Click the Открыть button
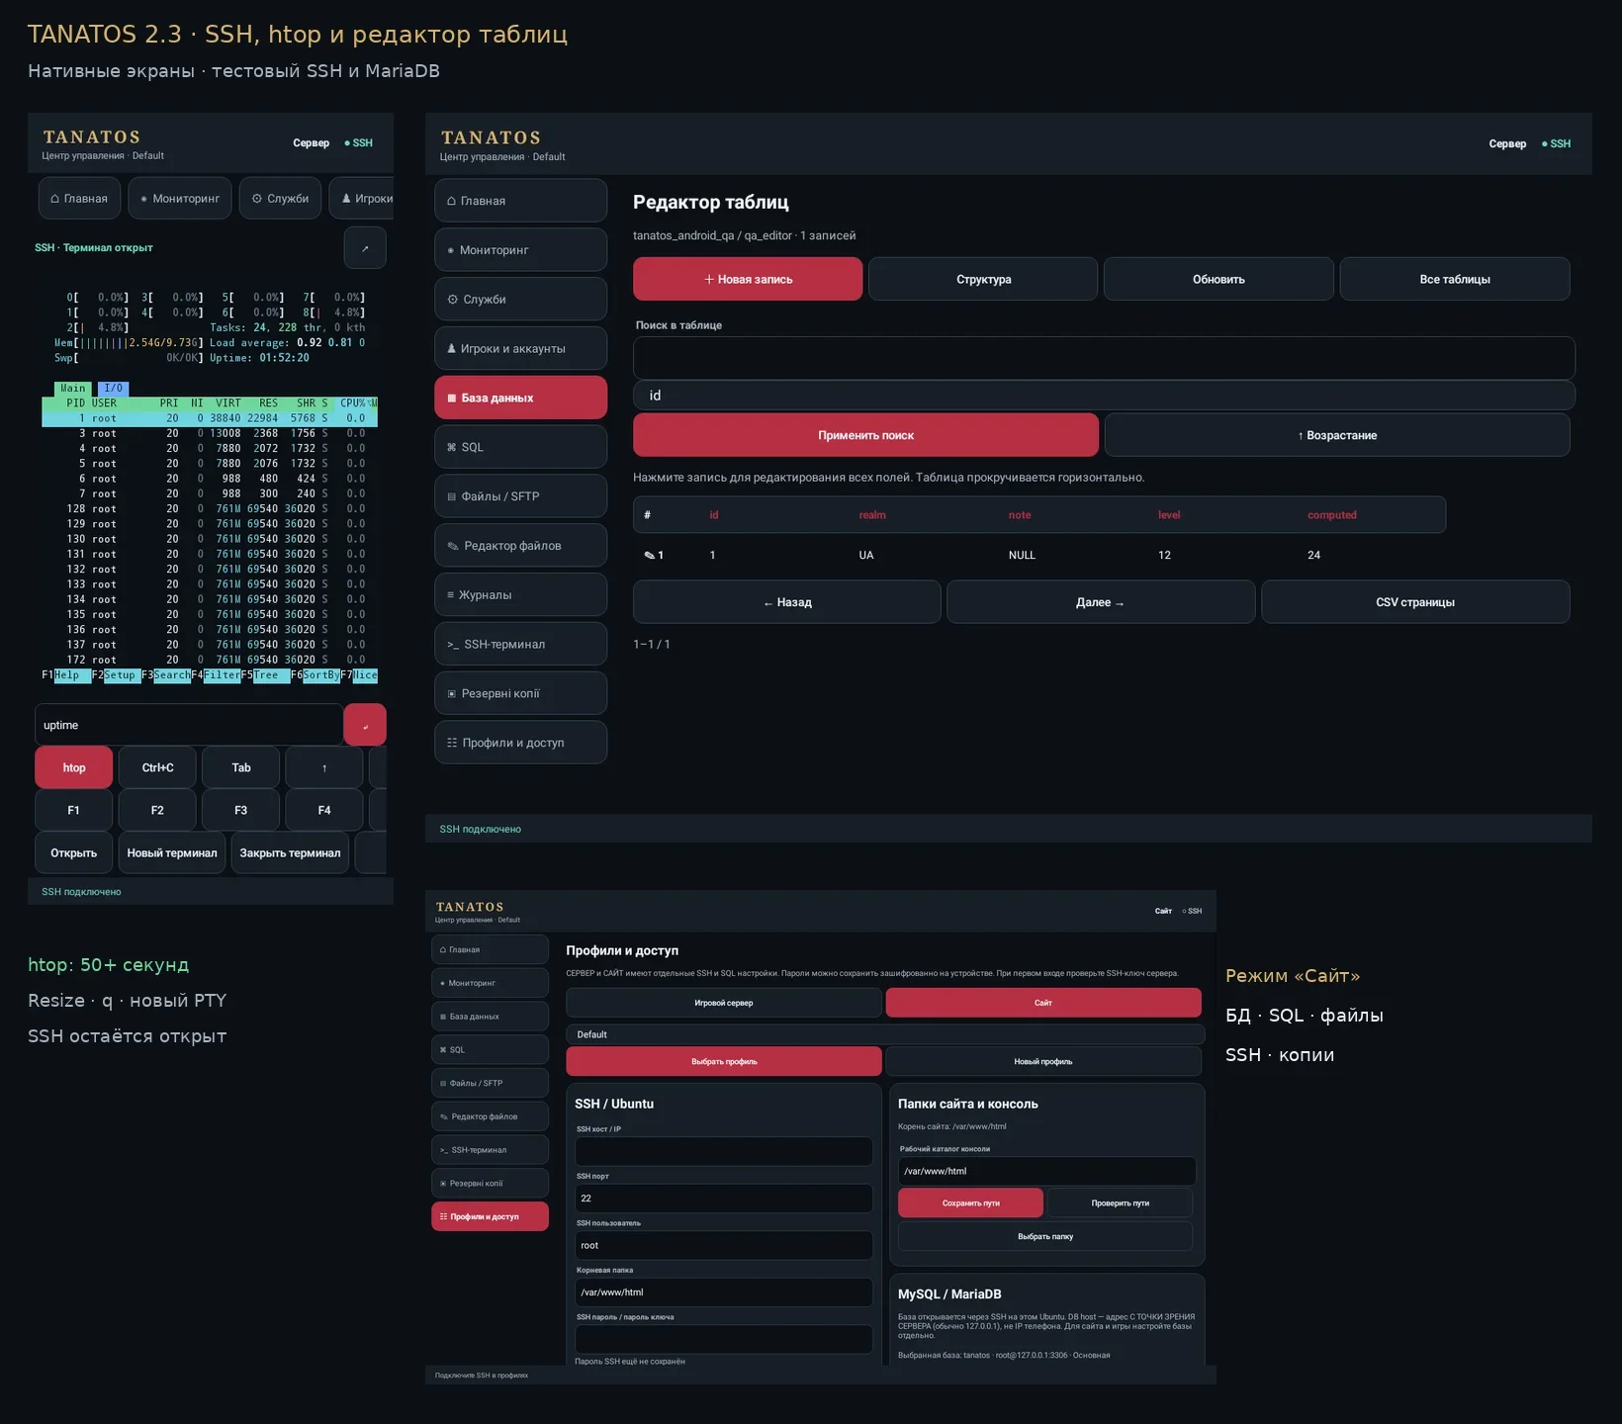Viewport: 1622px width, 1424px height. [74, 852]
